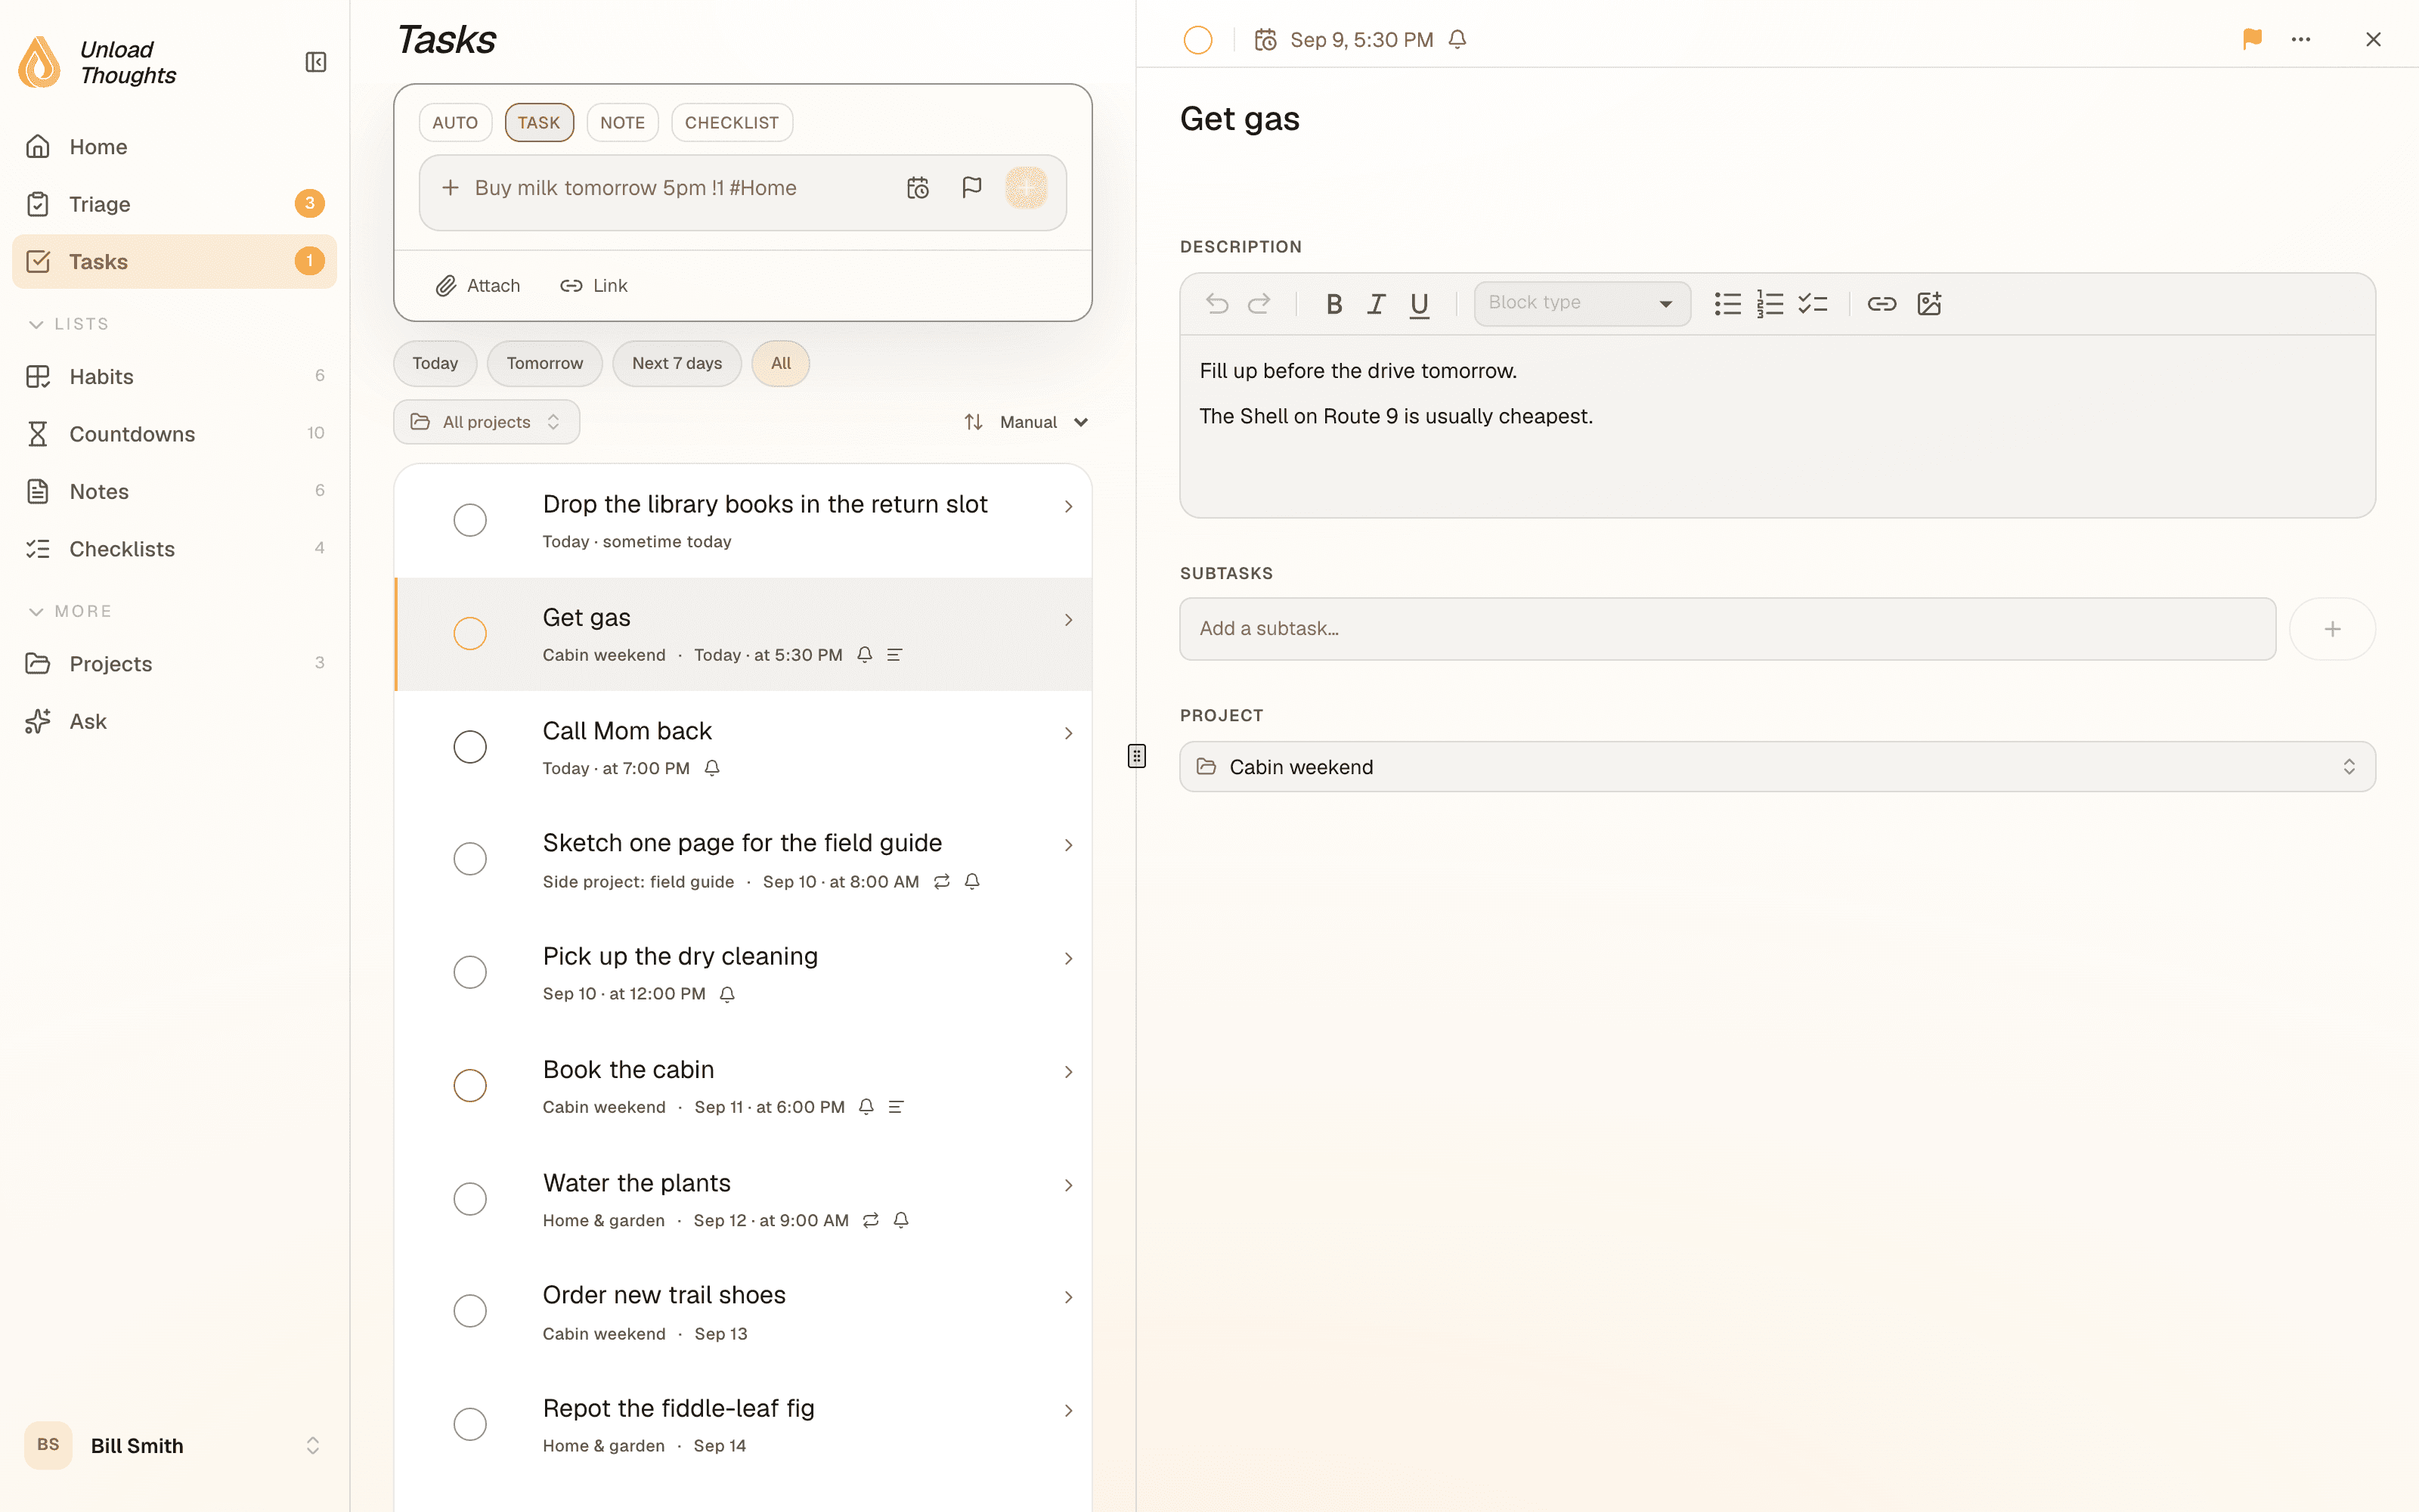Insert a bulleted list
Image resolution: width=2419 pixels, height=1512 pixels.
[x=1727, y=303]
